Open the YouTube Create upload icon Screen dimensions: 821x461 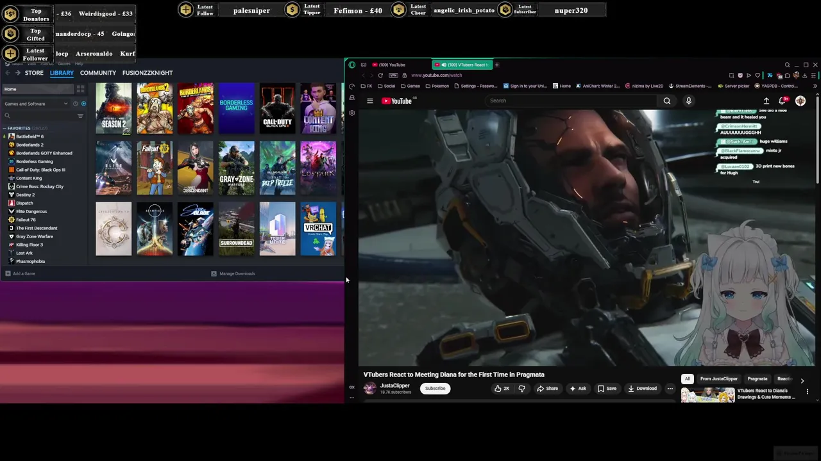coord(766,101)
